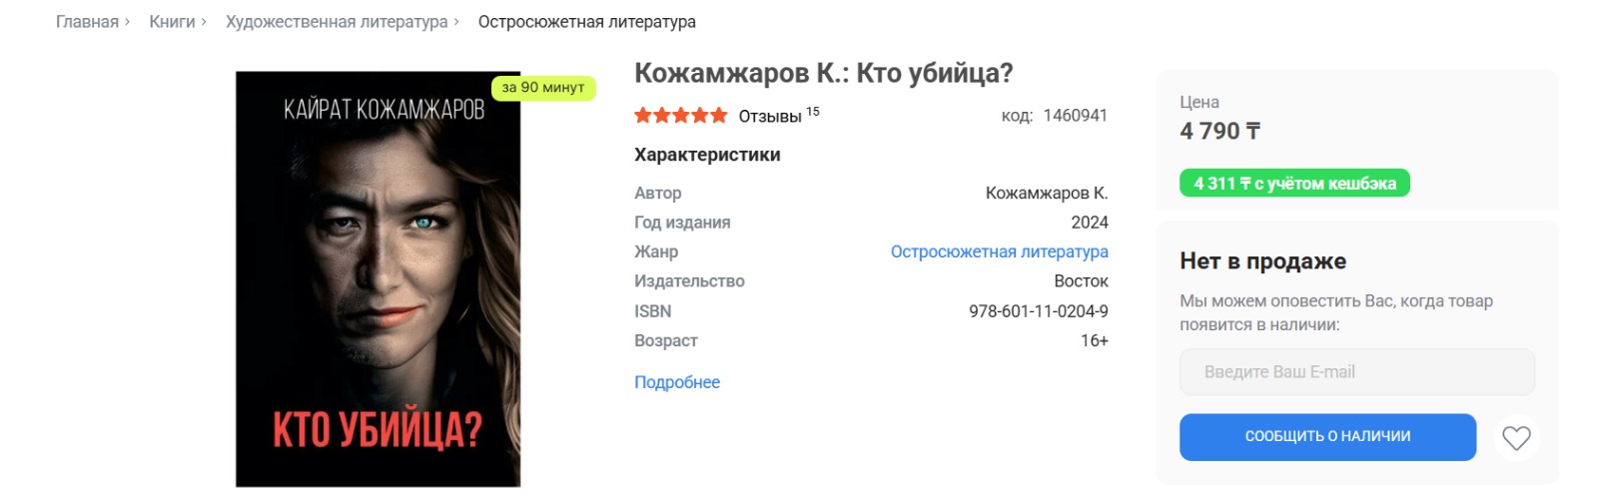Navigate to Художественная литература breadcrumb

337,22
